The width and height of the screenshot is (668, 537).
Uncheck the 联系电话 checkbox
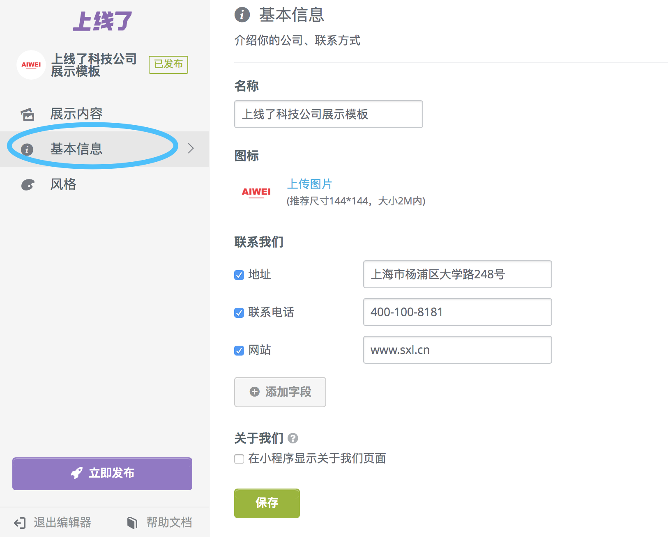pyautogui.click(x=239, y=312)
